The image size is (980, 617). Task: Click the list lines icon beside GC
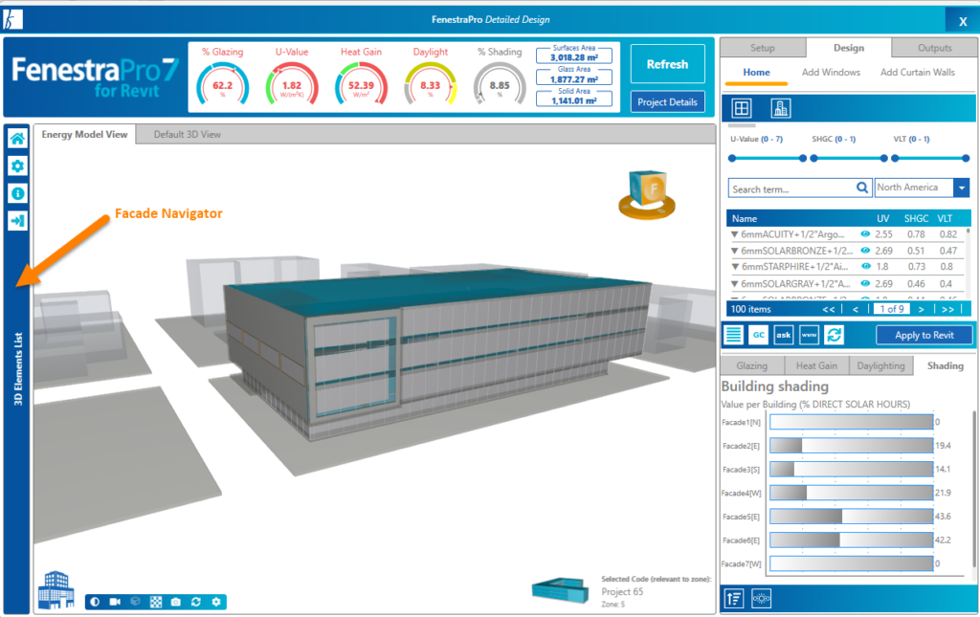click(x=734, y=335)
